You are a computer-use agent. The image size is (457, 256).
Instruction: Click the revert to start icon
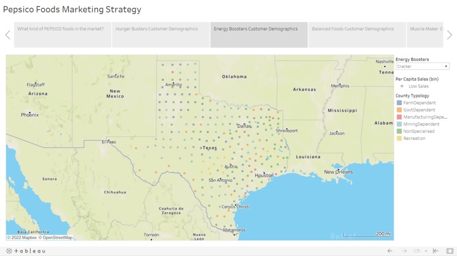pos(435,251)
